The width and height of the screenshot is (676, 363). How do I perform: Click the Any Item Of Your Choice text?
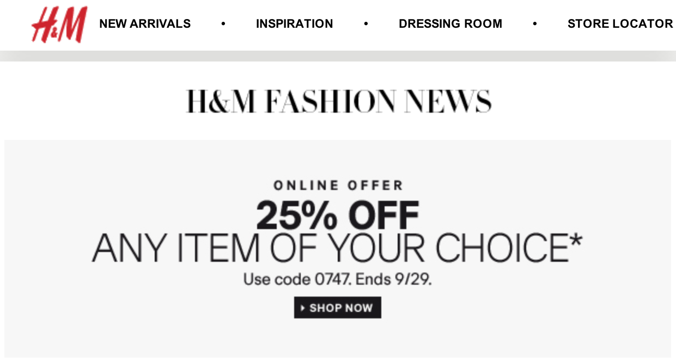(330, 248)
